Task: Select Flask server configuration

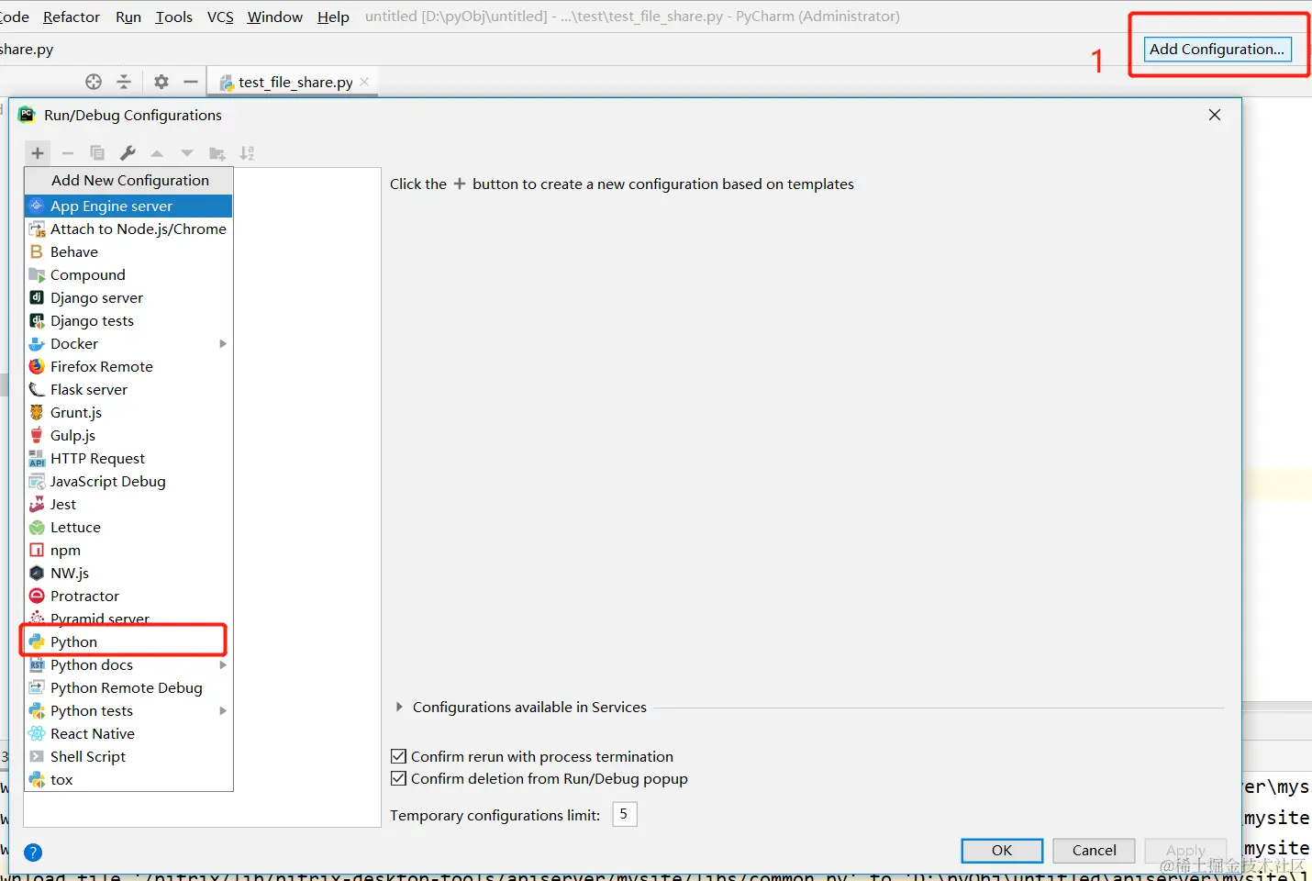Action: [128, 389]
